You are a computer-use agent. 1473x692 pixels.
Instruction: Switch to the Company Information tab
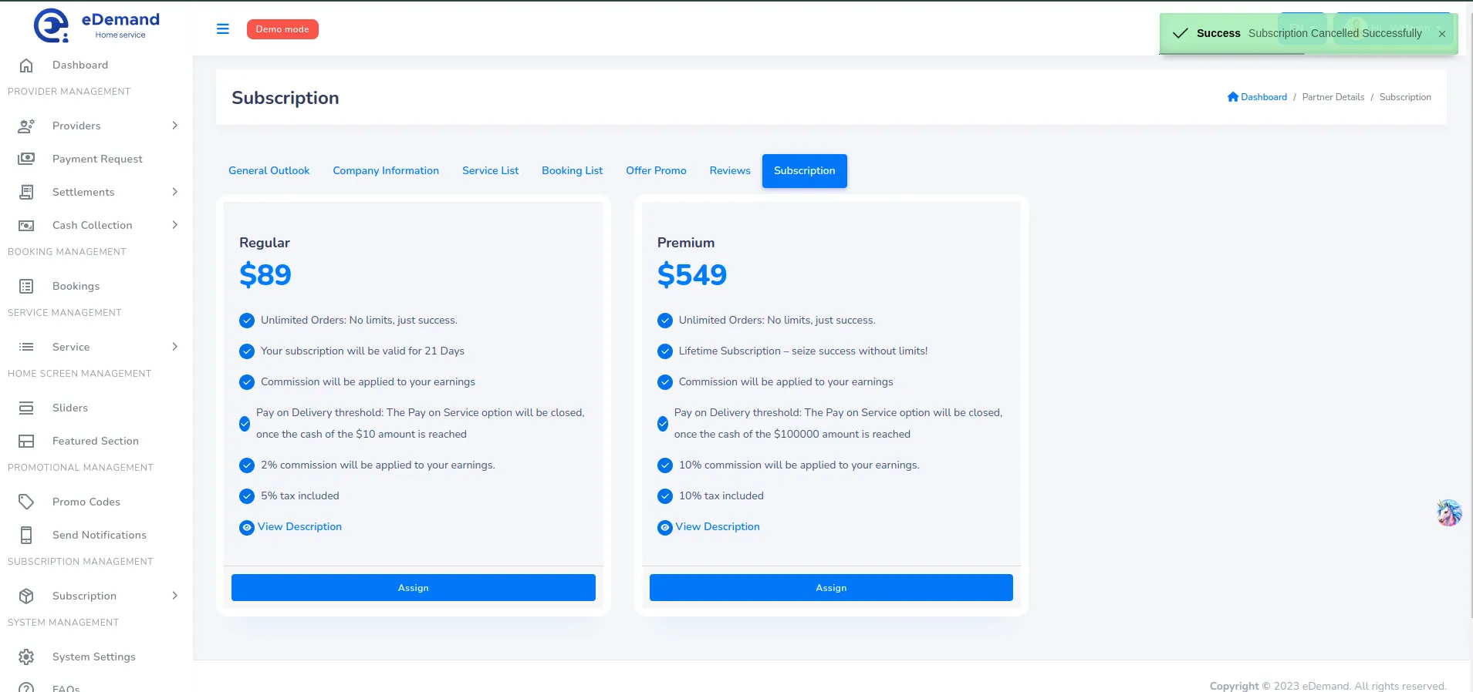pos(386,171)
